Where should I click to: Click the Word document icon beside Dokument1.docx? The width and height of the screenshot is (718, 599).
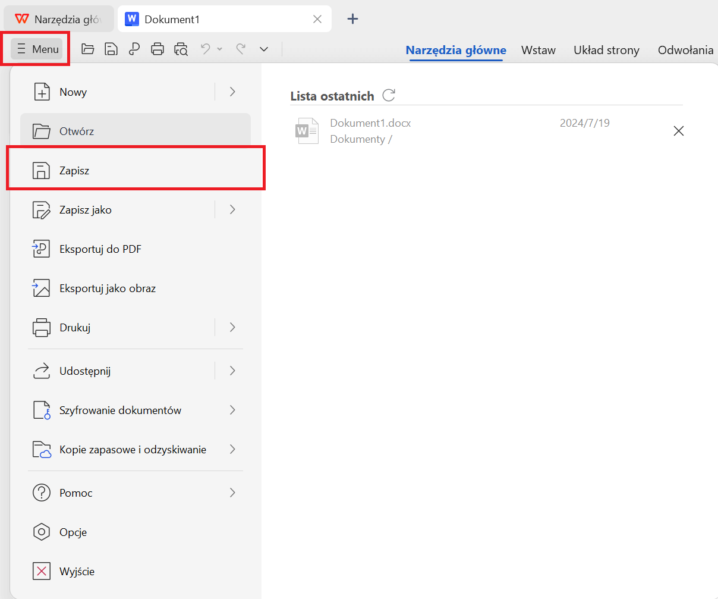[307, 130]
